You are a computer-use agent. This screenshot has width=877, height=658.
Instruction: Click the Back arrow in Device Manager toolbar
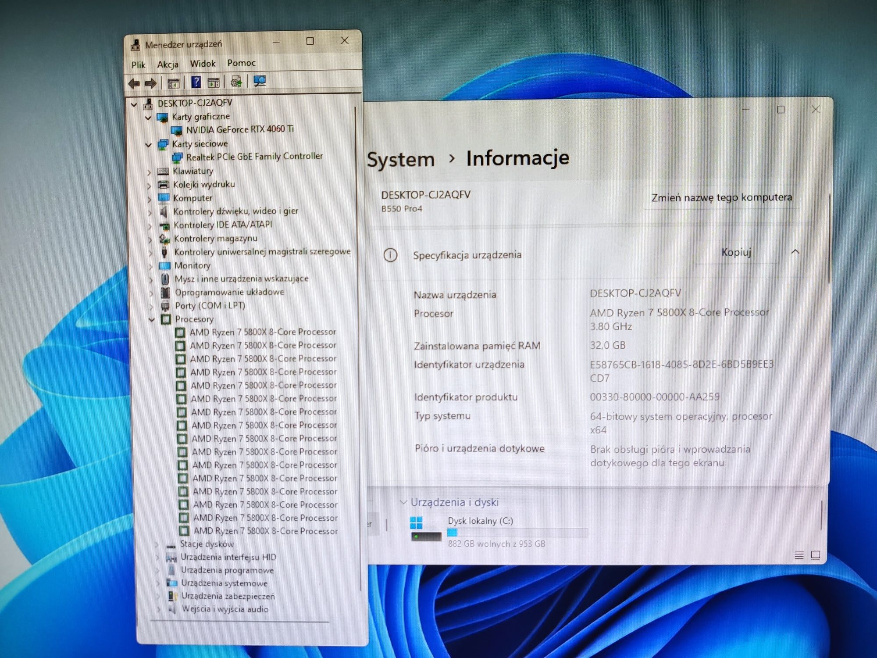[x=134, y=83]
